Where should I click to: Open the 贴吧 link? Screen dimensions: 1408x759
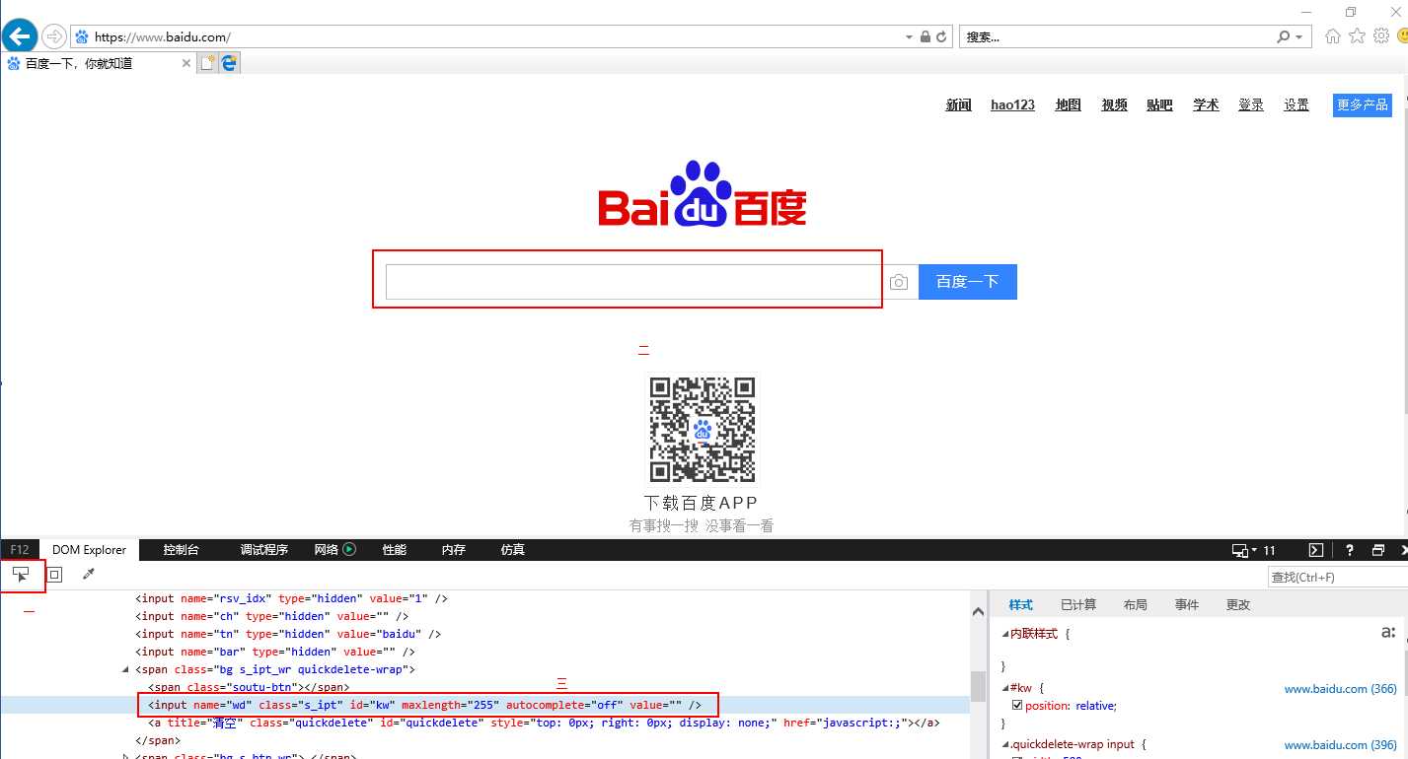[1159, 104]
